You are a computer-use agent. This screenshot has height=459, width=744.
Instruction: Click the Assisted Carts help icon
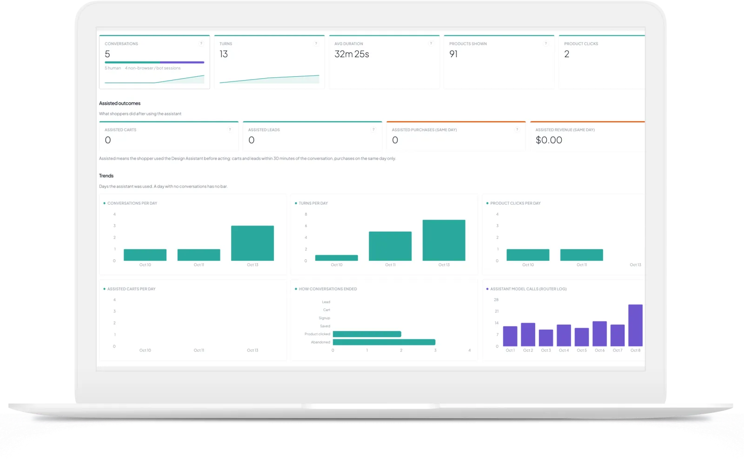(230, 130)
